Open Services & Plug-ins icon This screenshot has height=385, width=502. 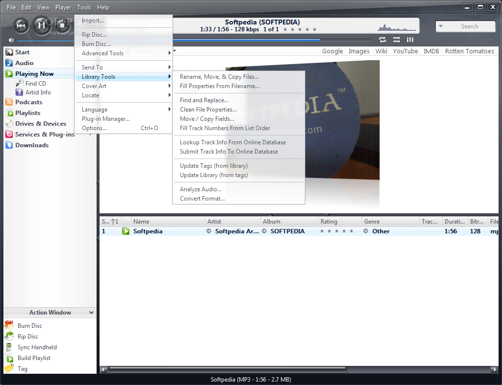pyautogui.click(x=9, y=135)
